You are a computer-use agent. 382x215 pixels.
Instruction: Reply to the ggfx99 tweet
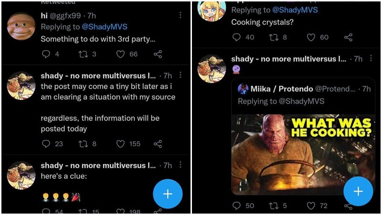46,54
